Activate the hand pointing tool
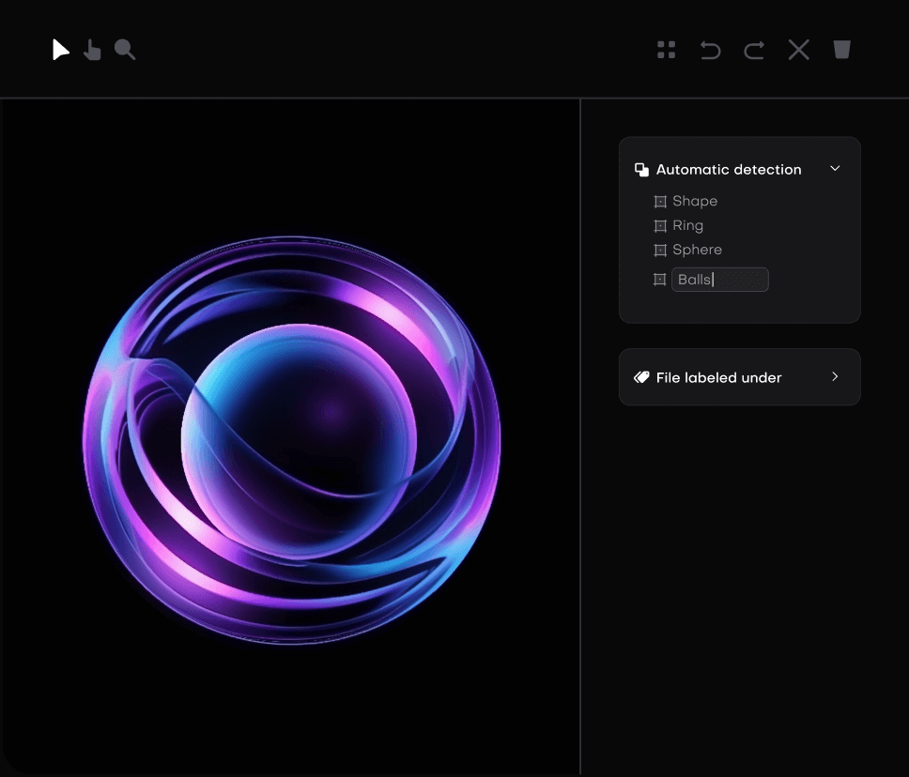The width and height of the screenshot is (909, 777). pyautogui.click(x=92, y=50)
